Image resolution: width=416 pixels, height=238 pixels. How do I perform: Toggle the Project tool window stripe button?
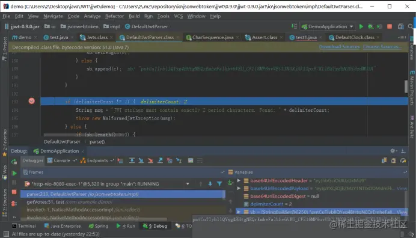[x=5, y=49]
